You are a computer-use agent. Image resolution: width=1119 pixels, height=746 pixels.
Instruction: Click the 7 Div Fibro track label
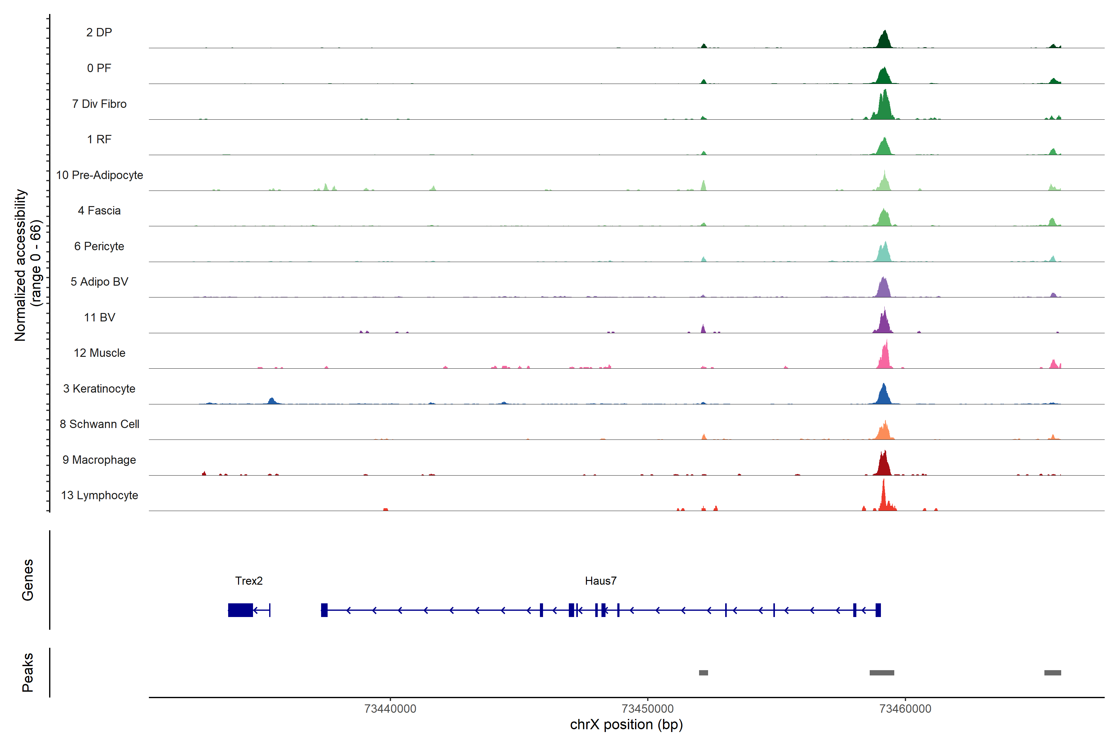(x=99, y=104)
